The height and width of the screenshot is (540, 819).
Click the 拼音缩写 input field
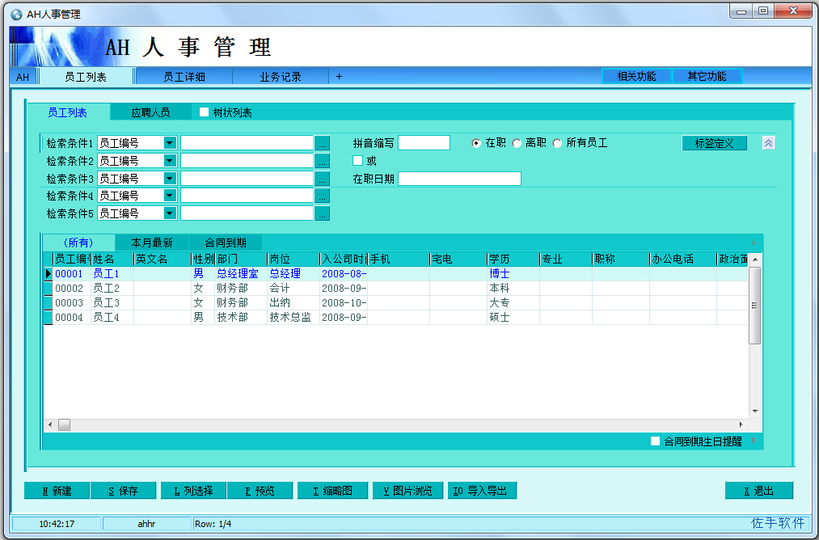[x=424, y=143]
